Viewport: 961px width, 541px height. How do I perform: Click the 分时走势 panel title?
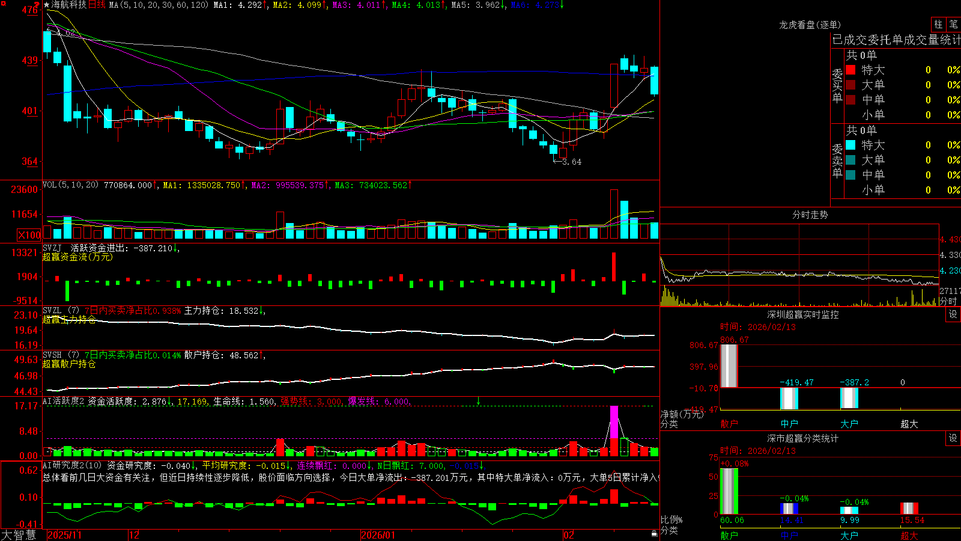pos(810,215)
